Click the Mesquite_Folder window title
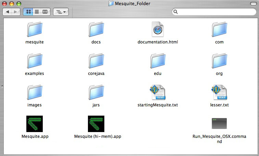 133,3
